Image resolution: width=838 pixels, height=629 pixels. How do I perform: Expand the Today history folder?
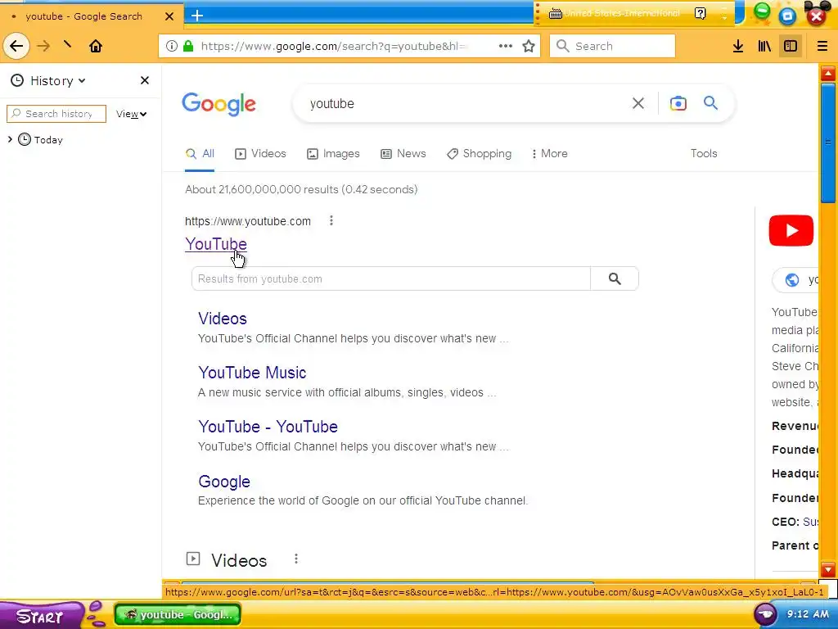[x=10, y=139]
